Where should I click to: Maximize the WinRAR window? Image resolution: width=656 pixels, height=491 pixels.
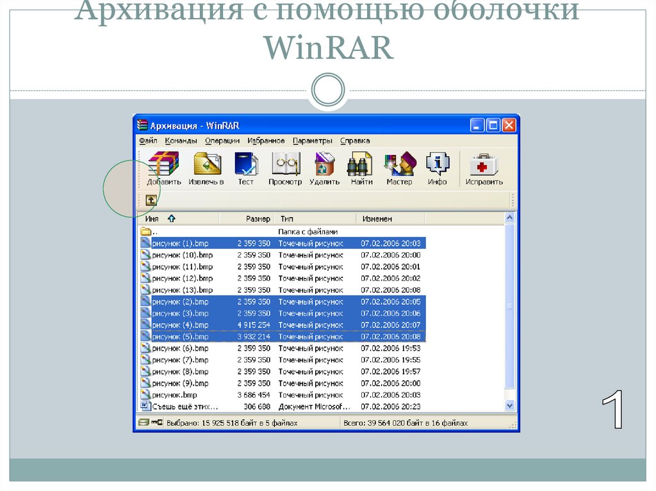(493, 125)
